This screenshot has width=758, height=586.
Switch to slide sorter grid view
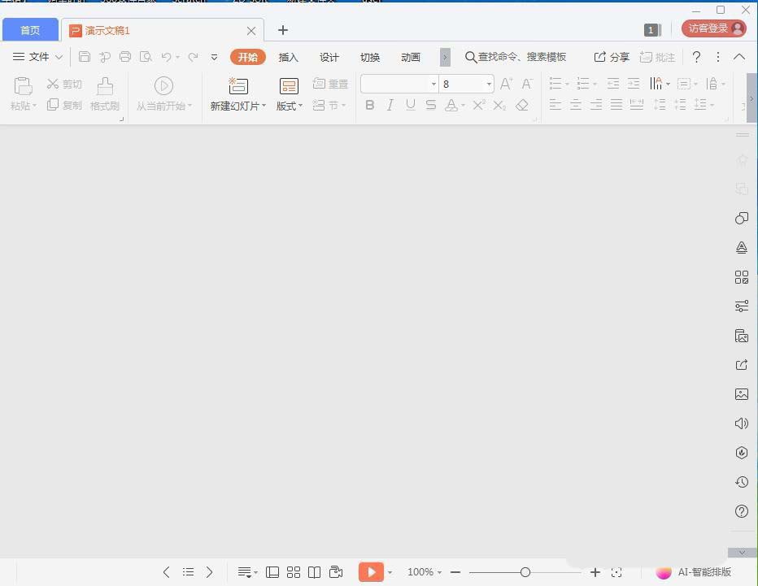pyautogui.click(x=294, y=572)
